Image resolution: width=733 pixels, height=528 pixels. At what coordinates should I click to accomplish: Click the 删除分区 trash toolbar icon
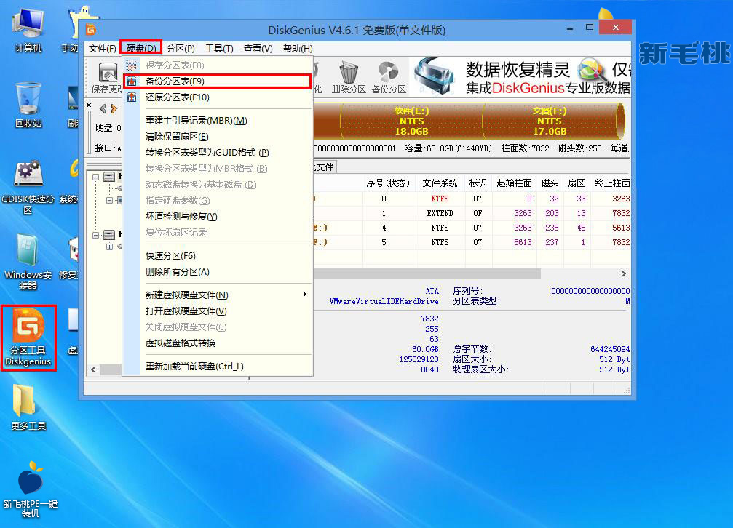click(x=348, y=77)
